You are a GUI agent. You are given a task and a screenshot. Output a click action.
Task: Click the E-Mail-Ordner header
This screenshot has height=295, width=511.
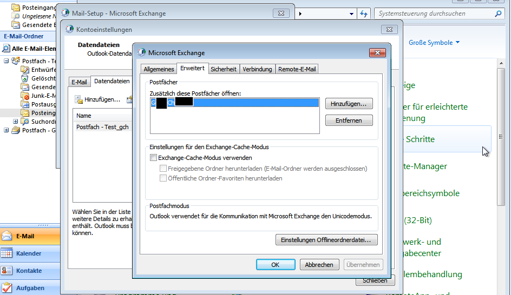tap(23, 36)
